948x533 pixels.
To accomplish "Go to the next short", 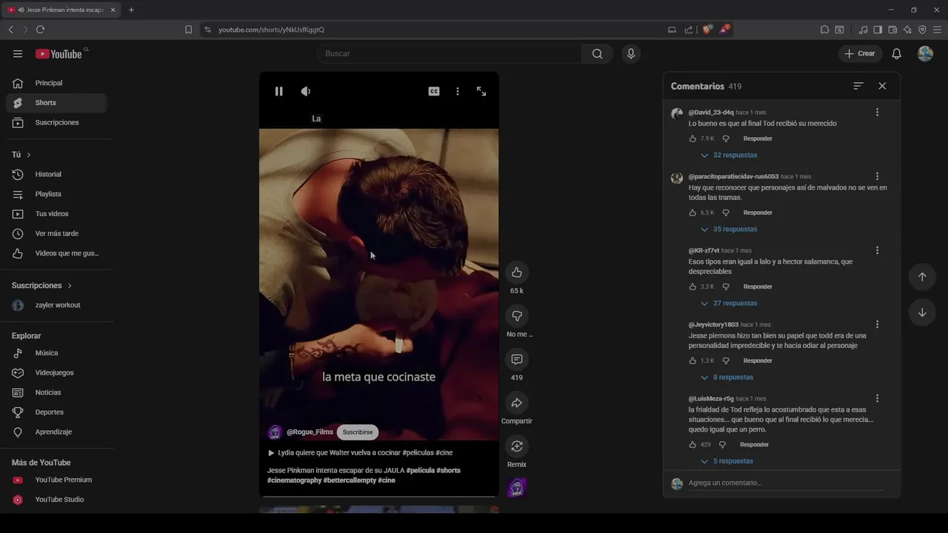I will pyautogui.click(x=922, y=312).
